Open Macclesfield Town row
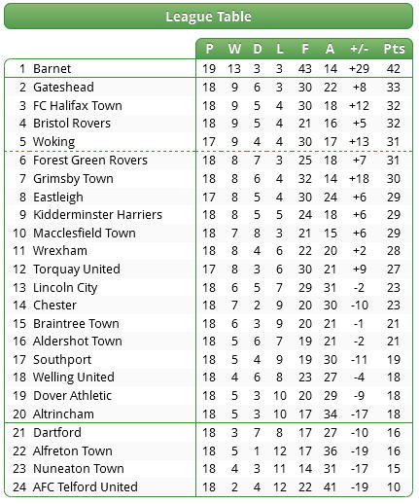 tap(208, 234)
